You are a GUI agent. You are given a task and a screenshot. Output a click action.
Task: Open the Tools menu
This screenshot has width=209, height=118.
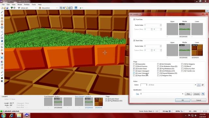point(34,5)
